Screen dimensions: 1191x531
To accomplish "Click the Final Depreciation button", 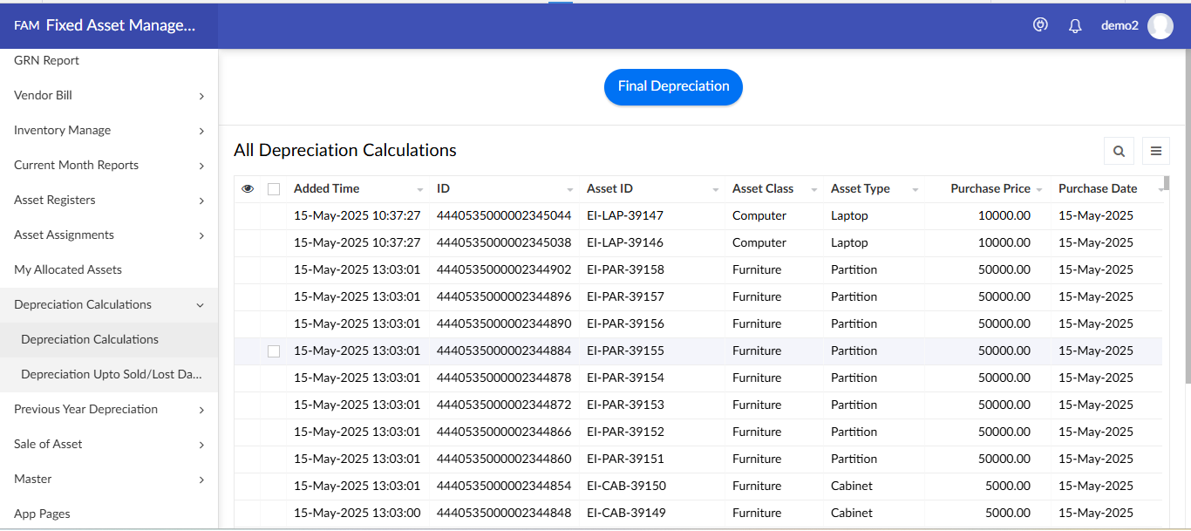I will pos(673,86).
